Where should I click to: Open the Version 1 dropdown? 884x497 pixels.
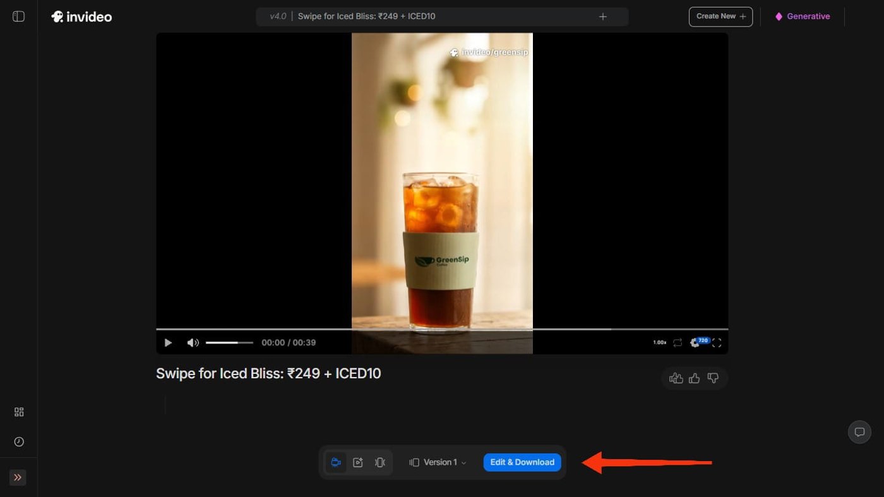click(438, 462)
